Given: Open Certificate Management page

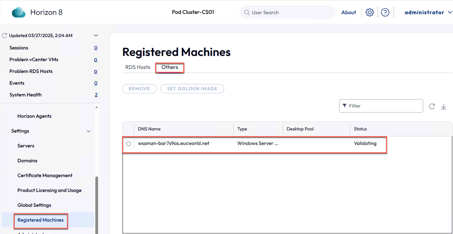Looking at the screenshot, I should tap(45, 176).
